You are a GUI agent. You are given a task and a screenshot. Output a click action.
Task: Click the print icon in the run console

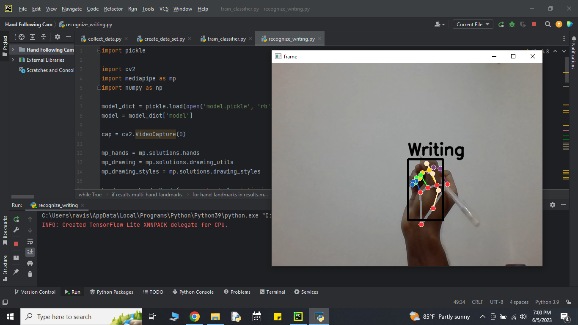click(x=30, y=263)
